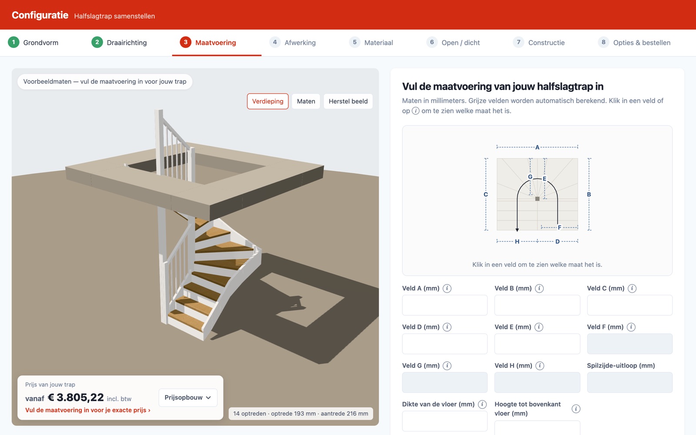Click the Herstel beeld button

pyautogui.click(x=348, y=101)
